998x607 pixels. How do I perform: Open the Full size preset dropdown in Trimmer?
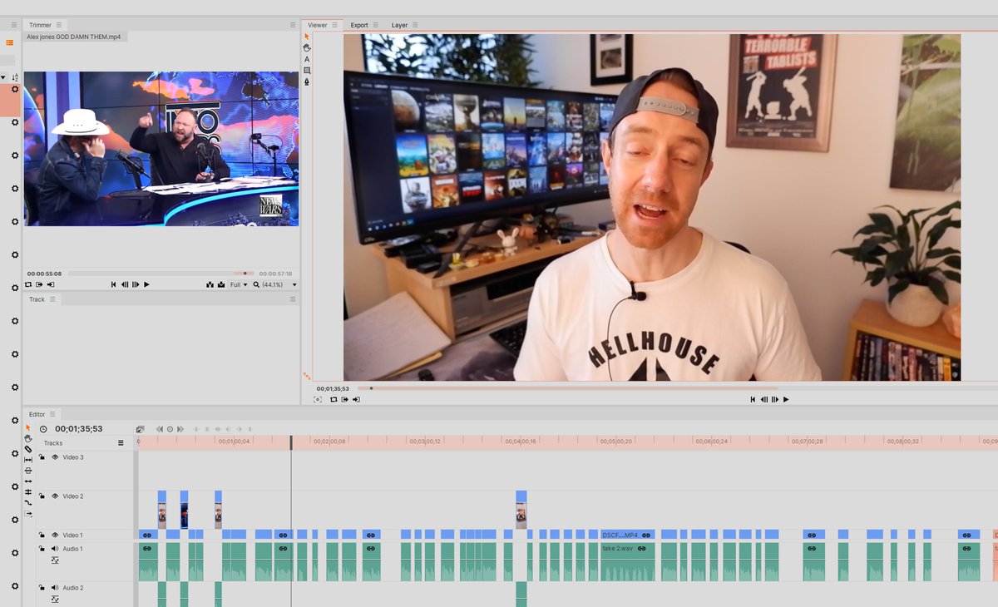click(238, 284)
